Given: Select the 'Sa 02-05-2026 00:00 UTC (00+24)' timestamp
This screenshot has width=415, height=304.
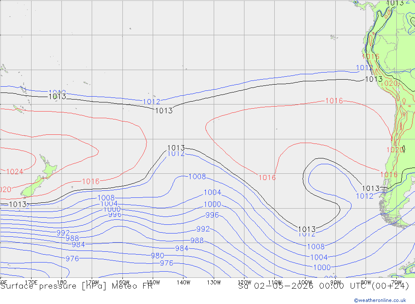Looking at the screenshot, I should point(323,286).
